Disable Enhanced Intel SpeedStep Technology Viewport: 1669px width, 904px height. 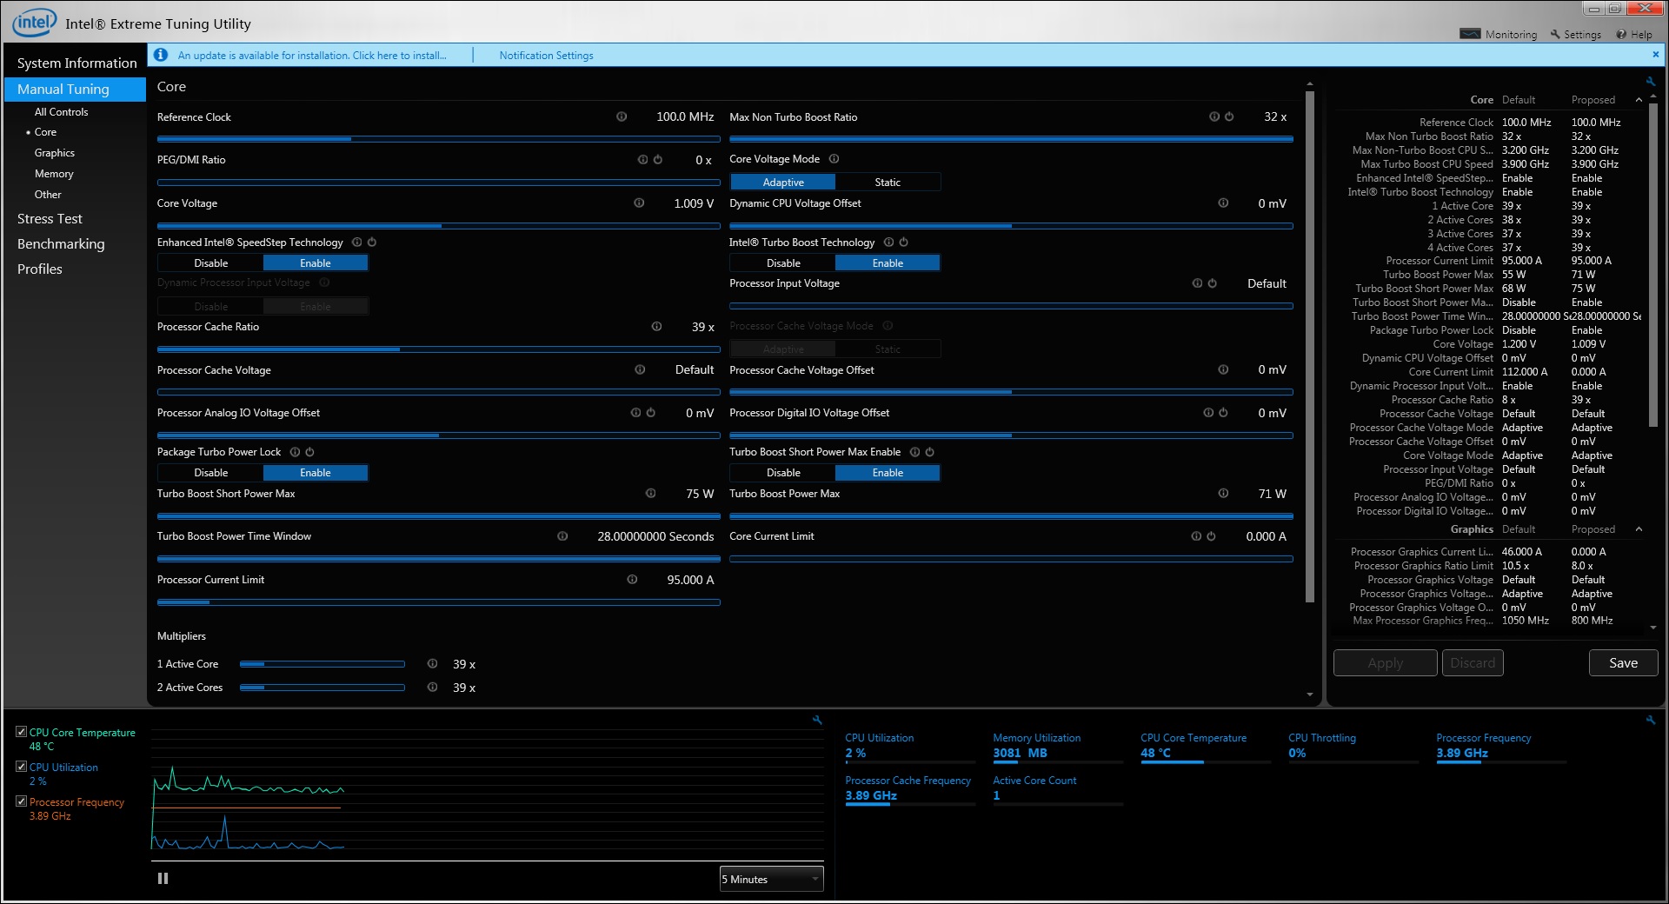[210, 263]
